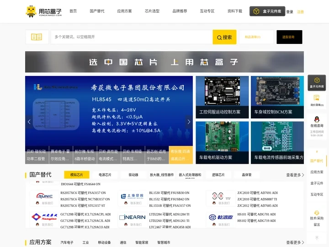329x247 pixels.
Task: Open 应用方案 navigation menu item
Action: [124, 11]
